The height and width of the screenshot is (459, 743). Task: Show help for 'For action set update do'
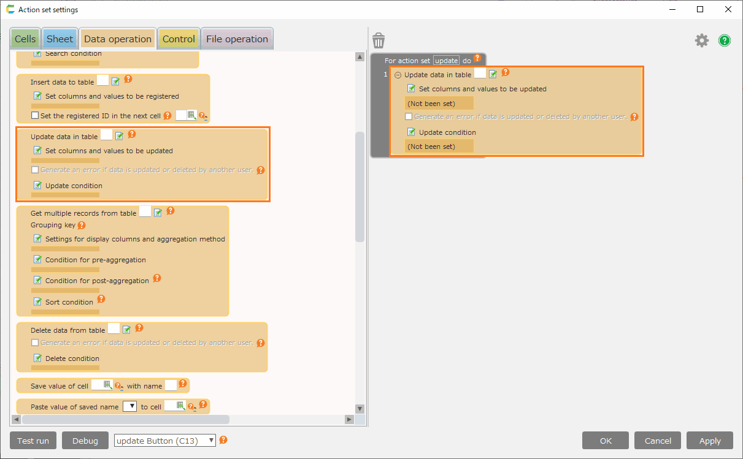477,59
